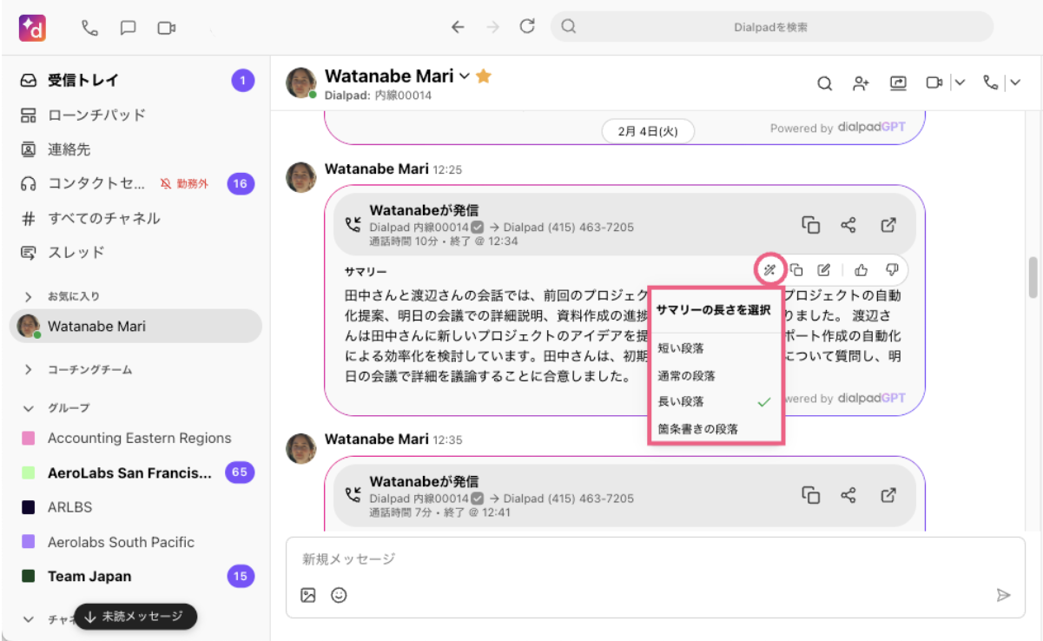
Task: Share the call card ending at 12:34
Action: (x=848, y=225)
